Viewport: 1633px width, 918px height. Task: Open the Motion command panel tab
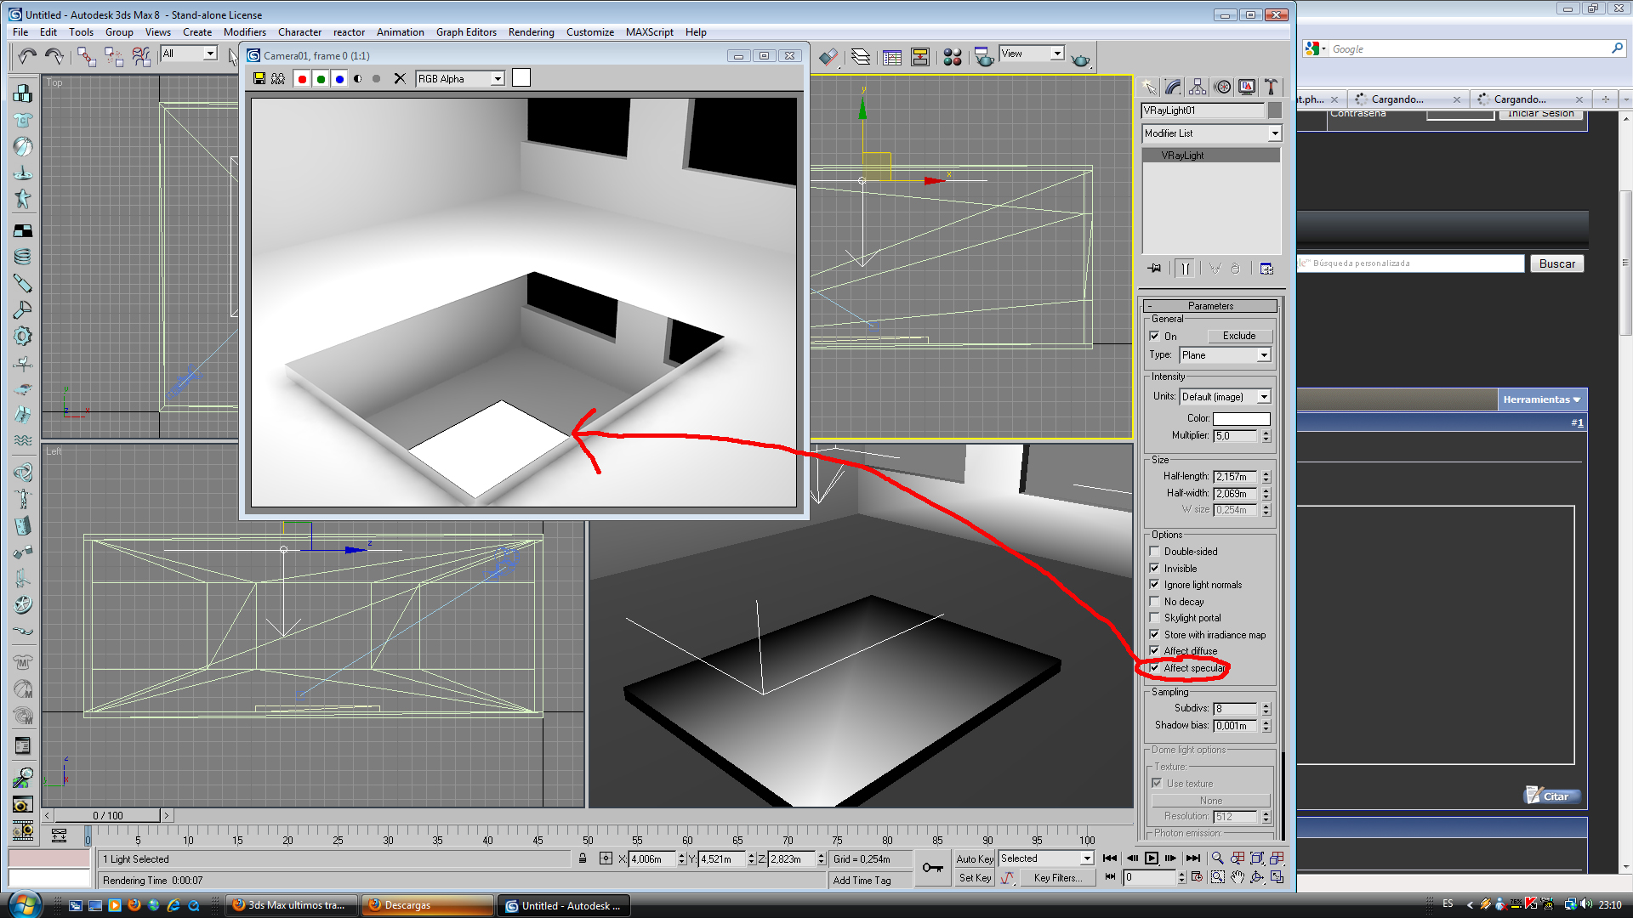pos(1222,87)
